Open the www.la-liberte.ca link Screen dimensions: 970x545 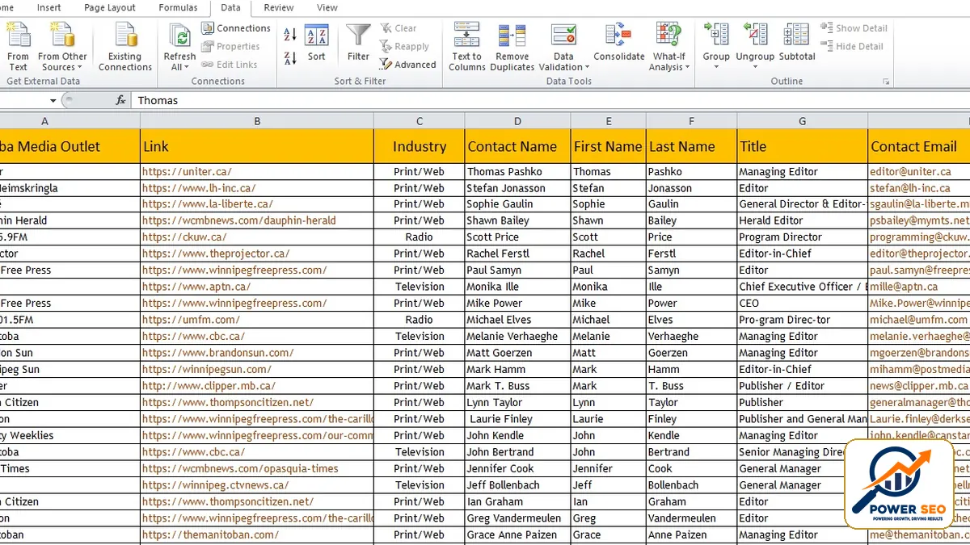pyautogui.click(x=207, y=204)
